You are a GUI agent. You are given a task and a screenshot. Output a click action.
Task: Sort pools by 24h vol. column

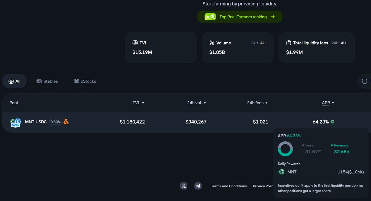196,103
